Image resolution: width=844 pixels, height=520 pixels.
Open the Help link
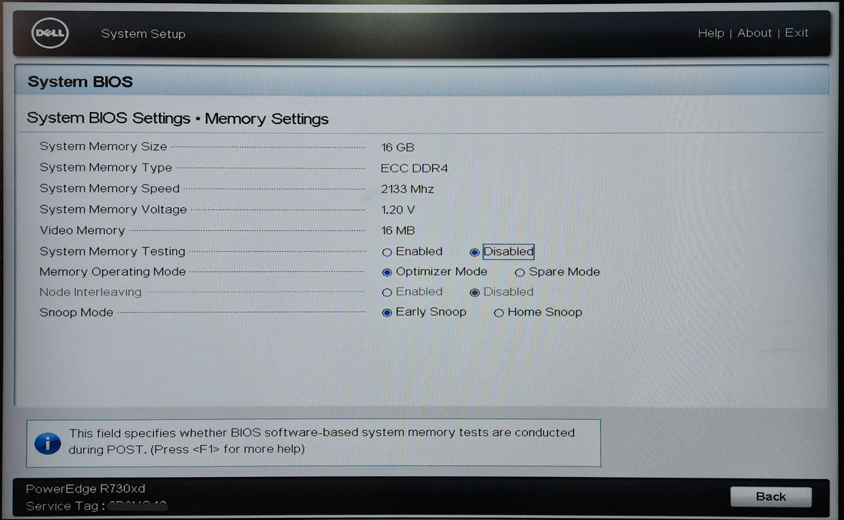click(711, 33)
